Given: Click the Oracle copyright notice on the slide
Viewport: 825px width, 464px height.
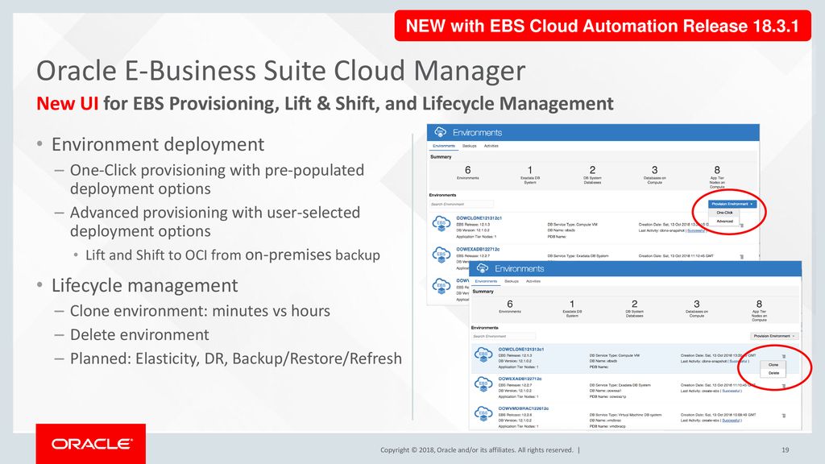Looking at the screenshot, I should tap(477, 449).
